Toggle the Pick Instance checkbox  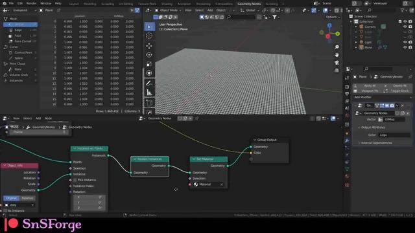75,180
